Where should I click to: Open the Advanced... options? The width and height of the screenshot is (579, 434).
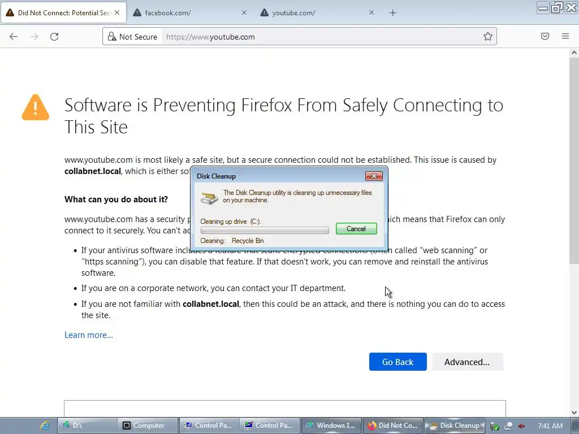[x=467, y=362]
